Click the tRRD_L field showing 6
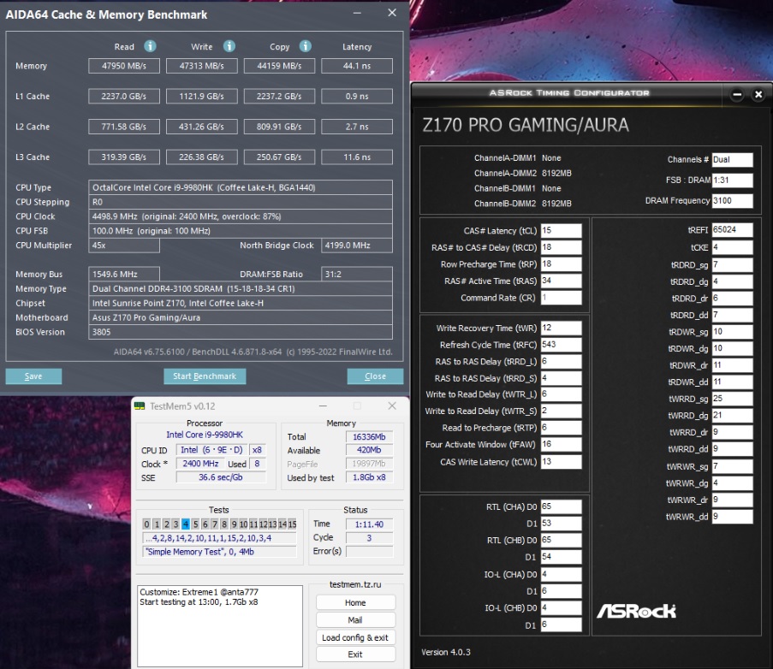Screen dimensions: 773x669 coord(561,362)
